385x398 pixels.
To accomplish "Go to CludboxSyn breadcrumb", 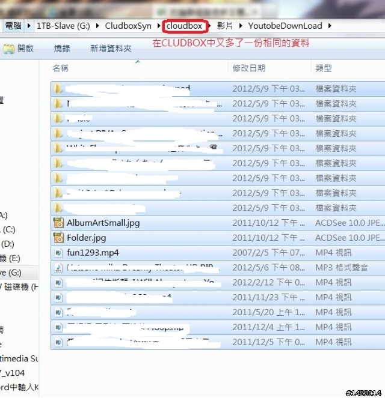I will pos(128,26).
